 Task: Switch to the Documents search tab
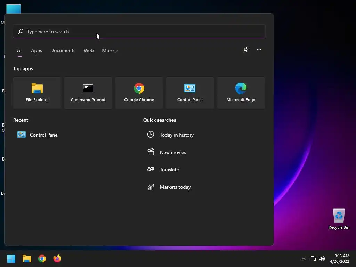tap(63, 51)
